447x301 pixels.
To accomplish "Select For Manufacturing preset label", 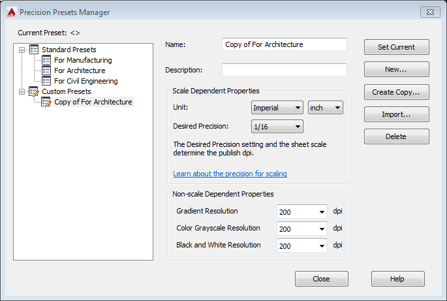I will tap(83, 60).
